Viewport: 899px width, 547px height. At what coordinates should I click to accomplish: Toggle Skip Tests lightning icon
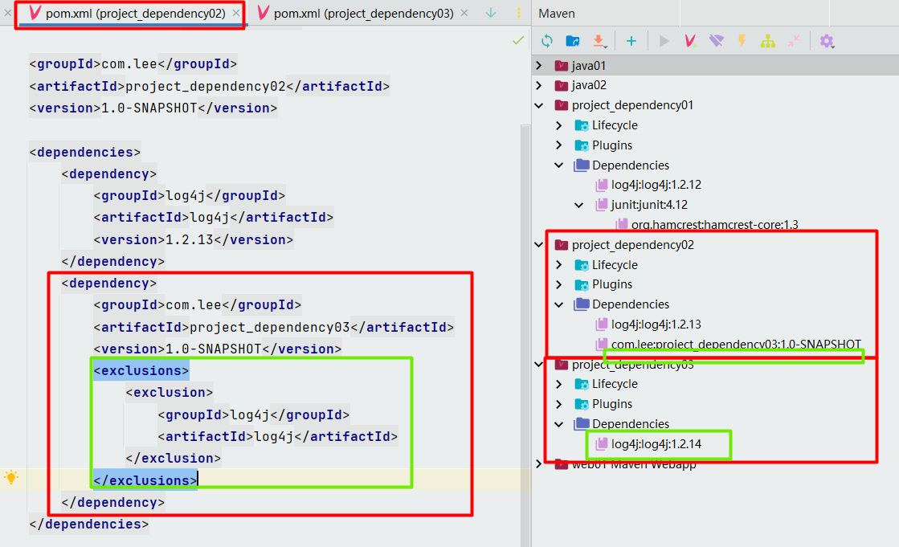(742, 41)
